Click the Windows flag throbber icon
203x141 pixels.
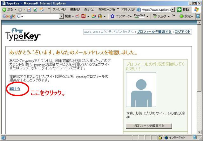[196, 10]
